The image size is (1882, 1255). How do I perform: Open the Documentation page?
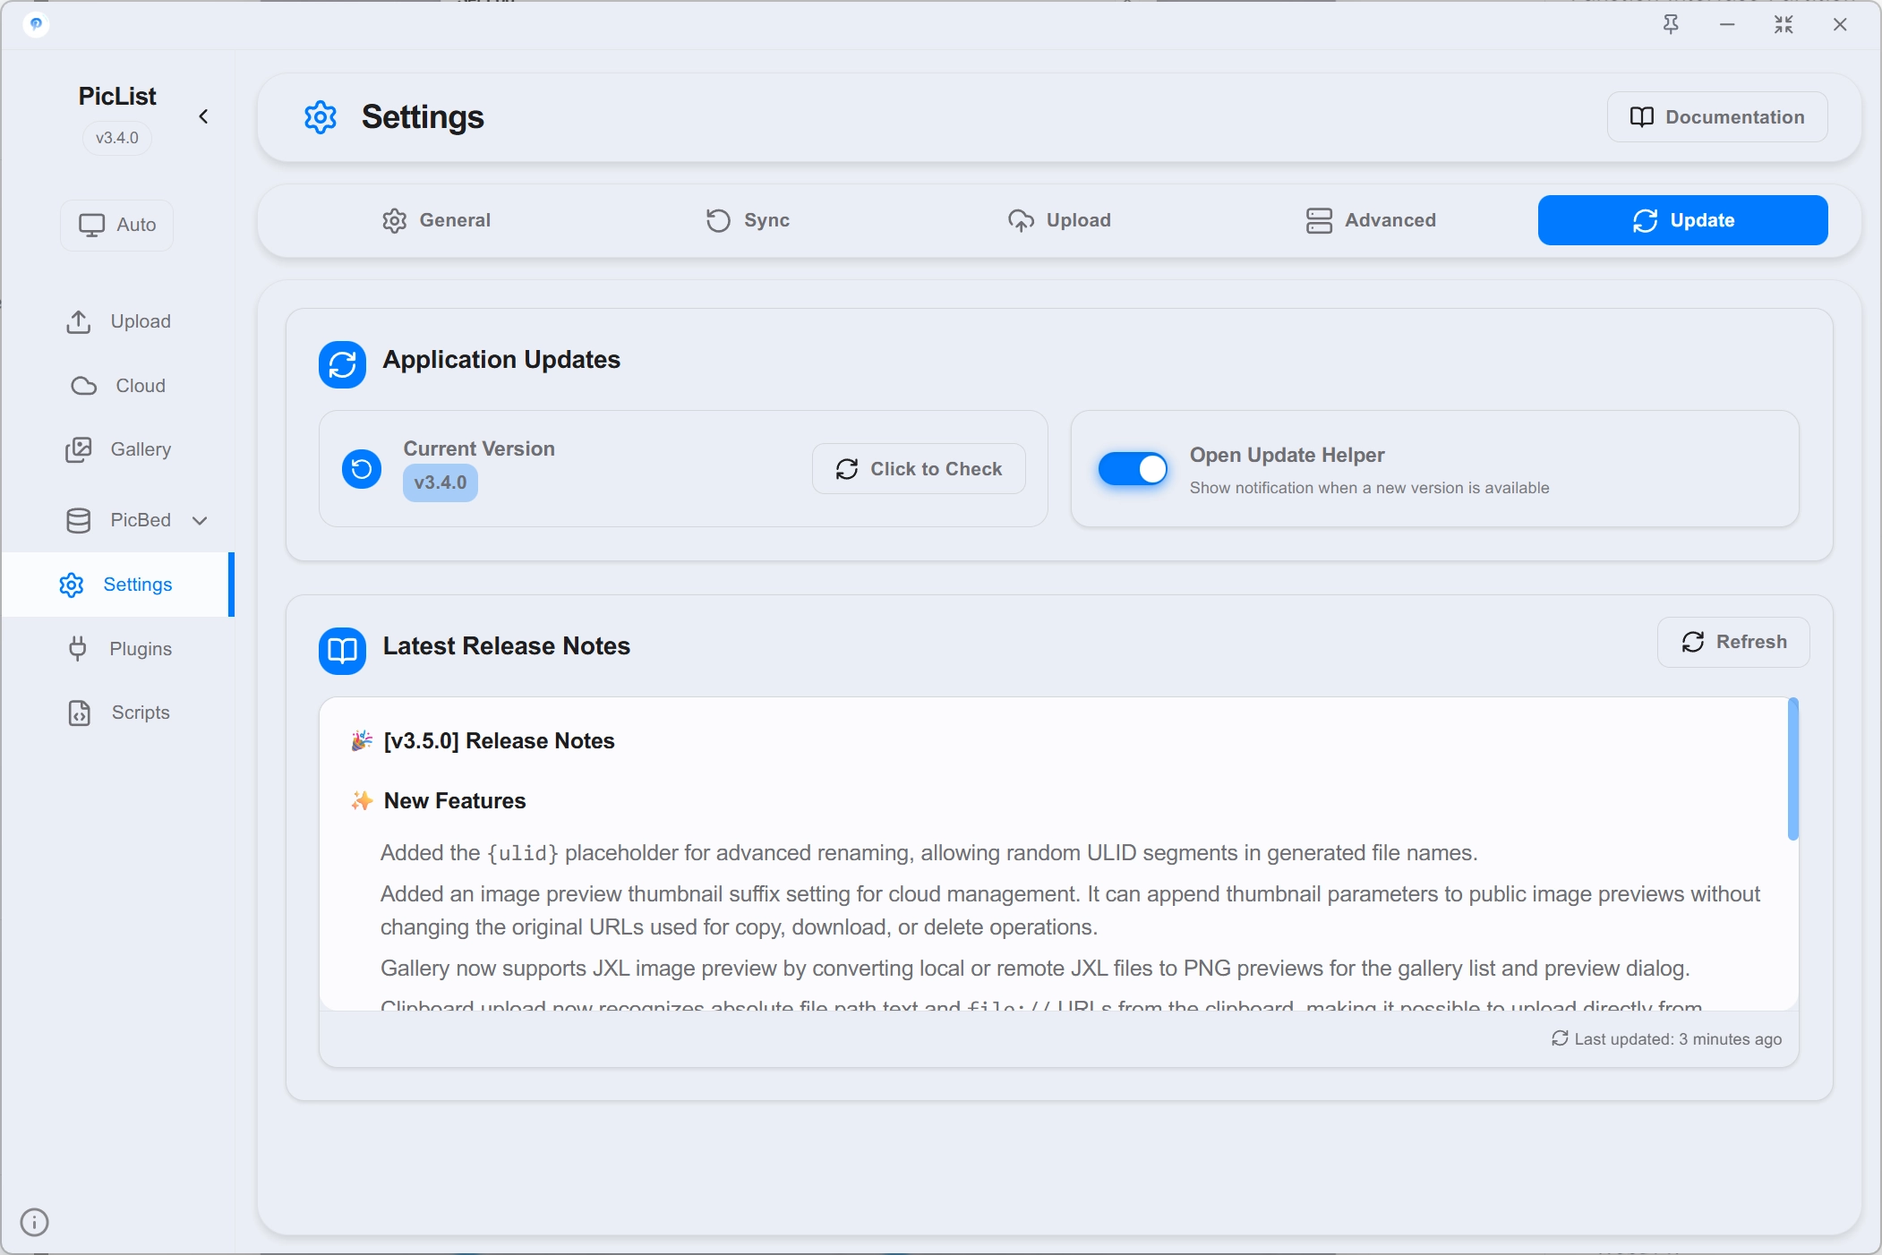pyautogui.click(x=1717, y=117)
